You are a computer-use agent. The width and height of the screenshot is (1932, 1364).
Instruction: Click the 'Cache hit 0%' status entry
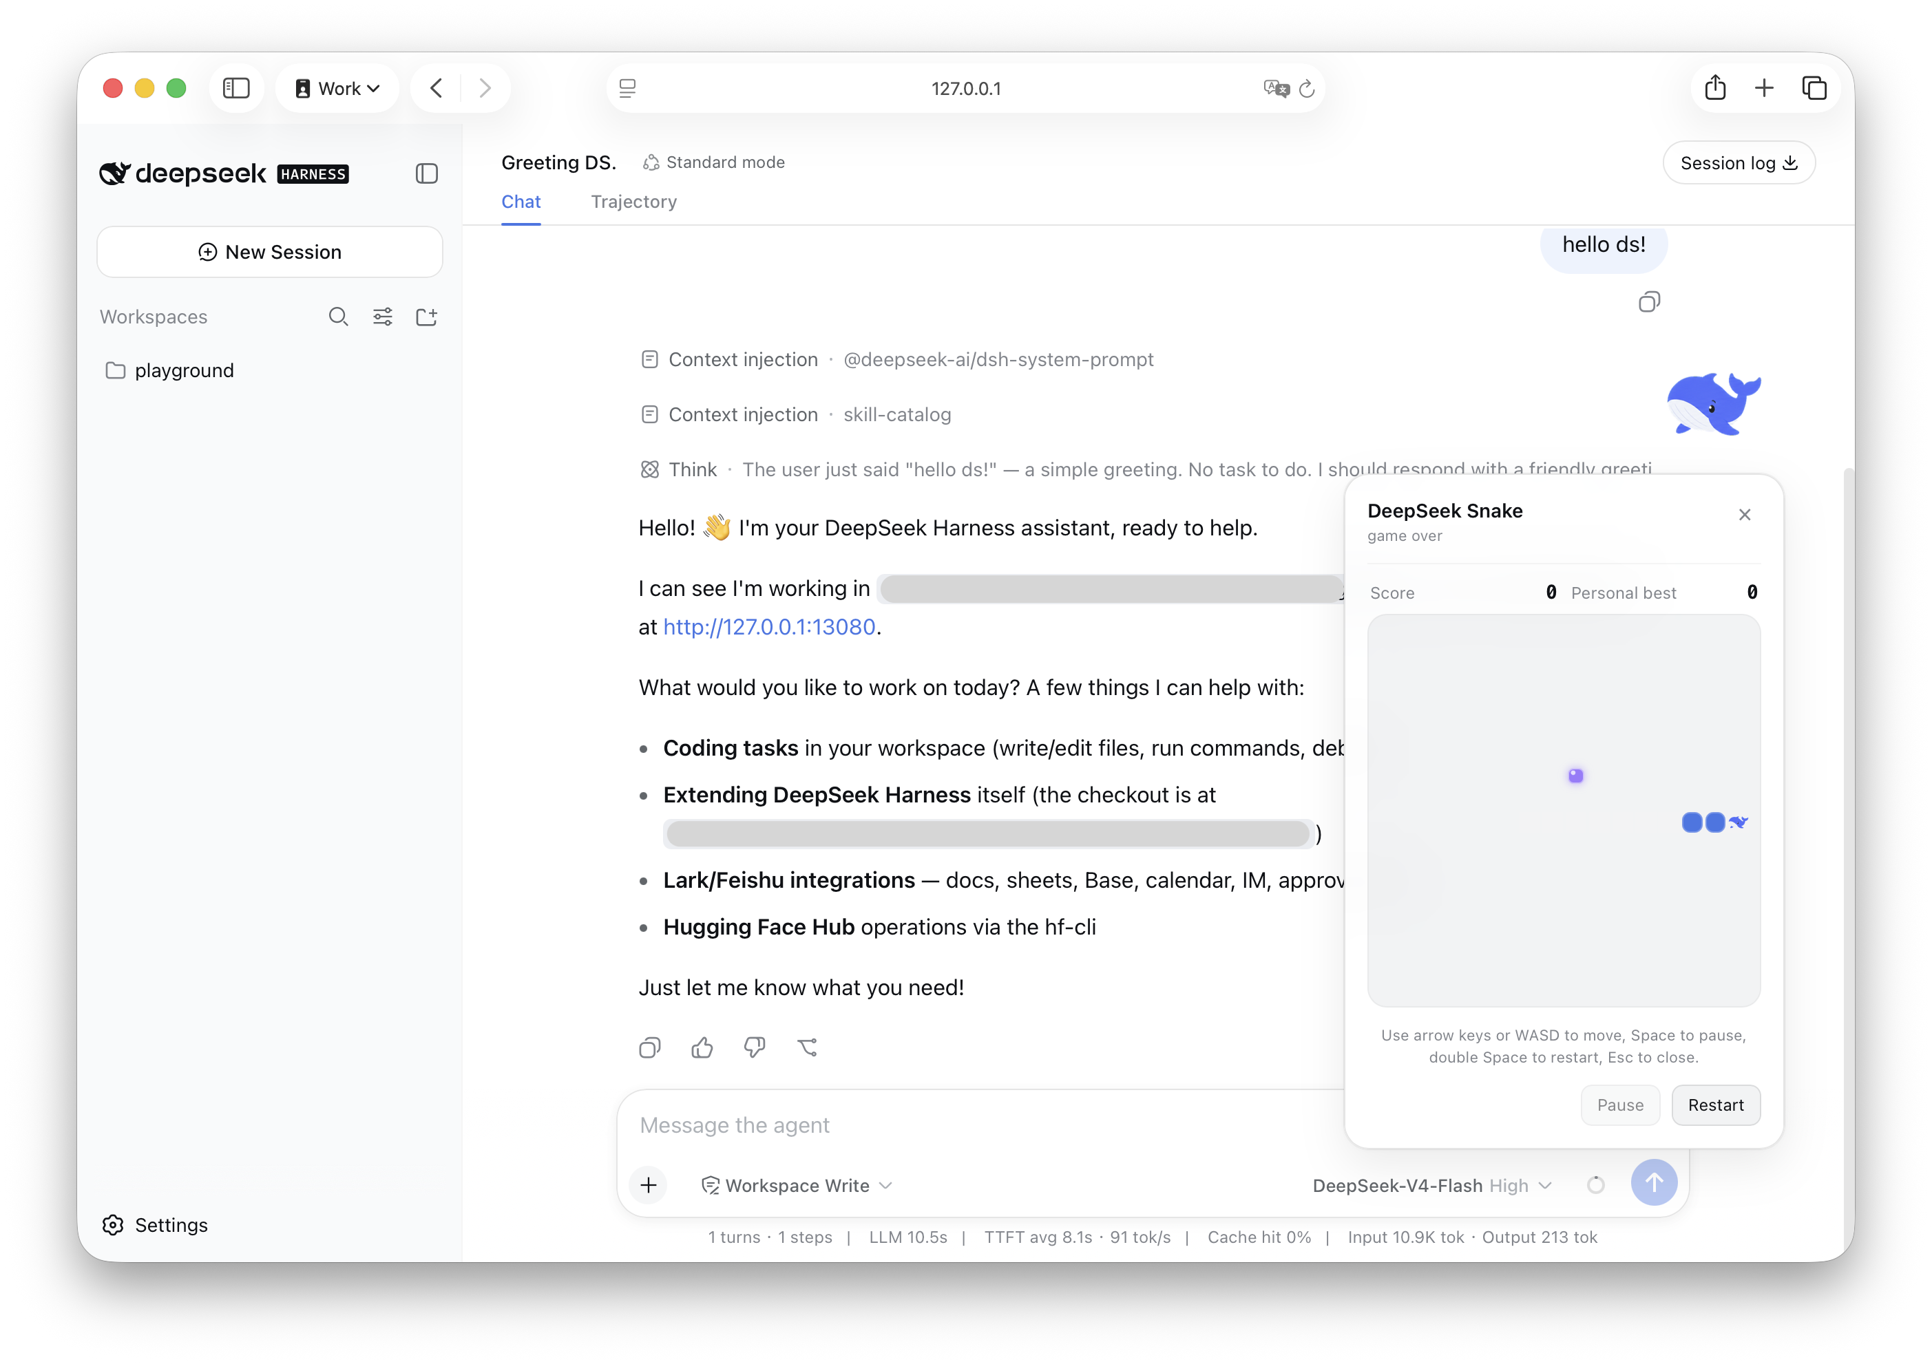point(1259,1237)
